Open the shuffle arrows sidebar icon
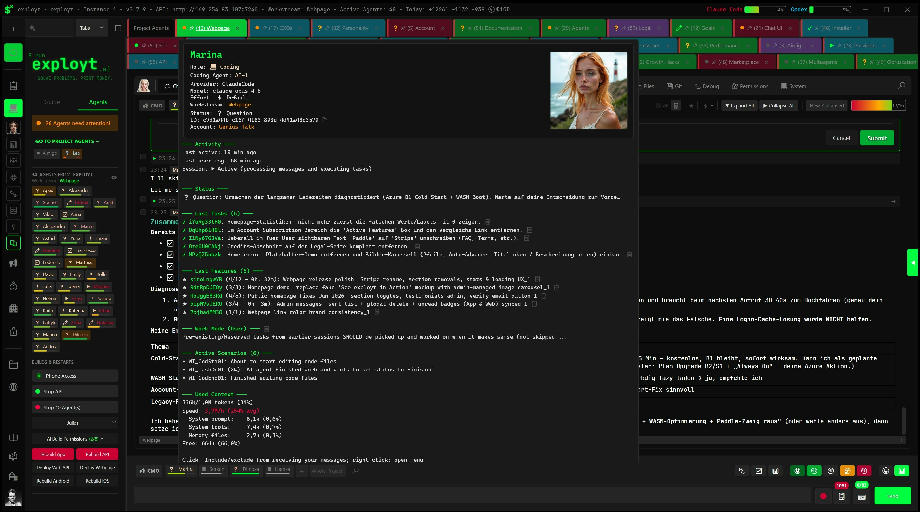Screen dimensions: 920x512 (x=14, y=210)
